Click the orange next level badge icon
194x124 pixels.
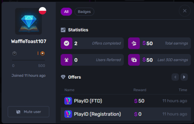[x=42, y=53]
